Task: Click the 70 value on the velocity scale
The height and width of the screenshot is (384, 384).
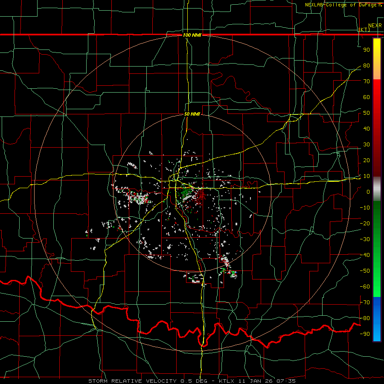Action: click(367, 81)
